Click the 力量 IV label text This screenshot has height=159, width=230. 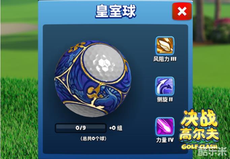(165, 140)
